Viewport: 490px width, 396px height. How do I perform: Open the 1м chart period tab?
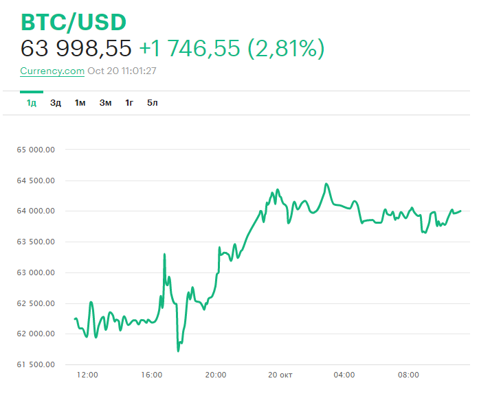click(x=80, y=103)
